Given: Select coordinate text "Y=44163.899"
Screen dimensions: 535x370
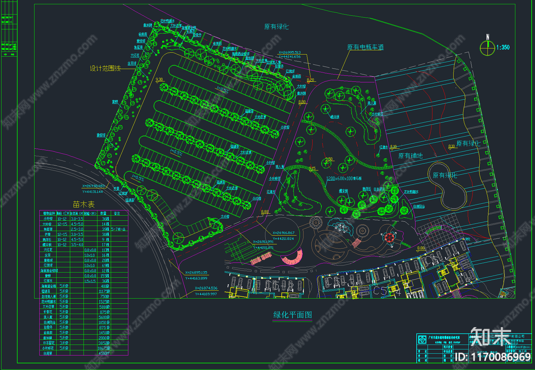Looking at the screenshot, I should pos(196,278).
